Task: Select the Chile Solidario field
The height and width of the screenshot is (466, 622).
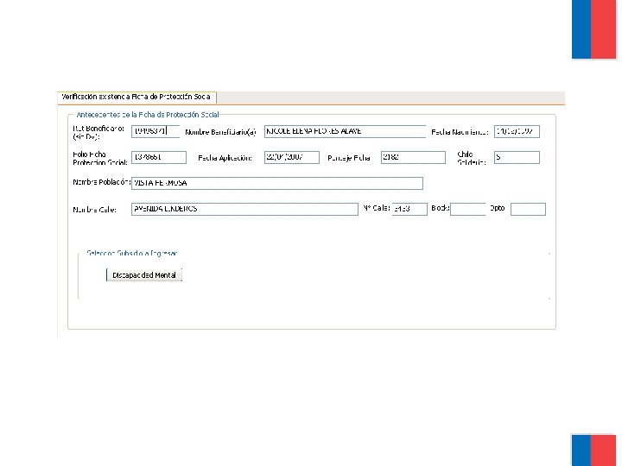Action: pyautogui.click(x=517, y=157)
